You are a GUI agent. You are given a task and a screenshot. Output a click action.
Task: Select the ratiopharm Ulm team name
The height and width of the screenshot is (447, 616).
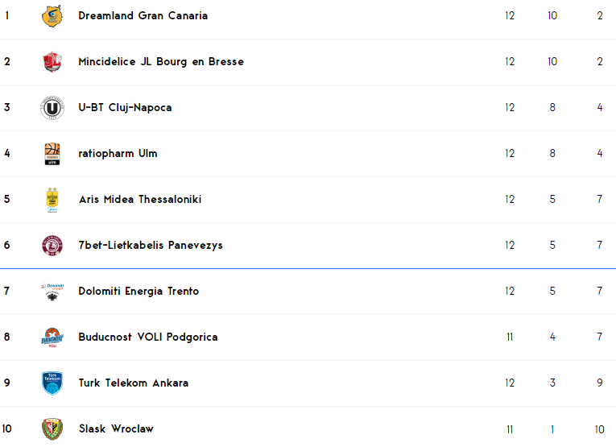(118, 154)
